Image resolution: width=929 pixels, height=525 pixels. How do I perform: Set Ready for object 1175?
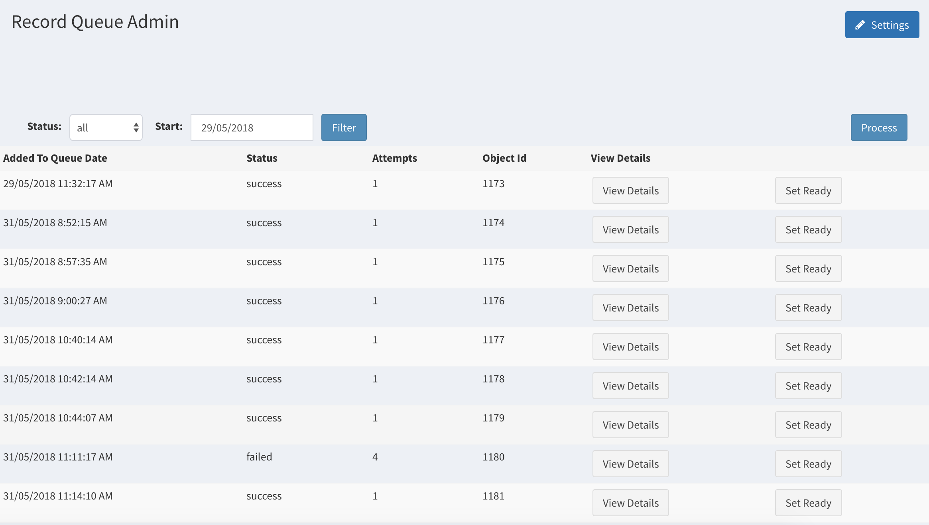(808, 268)
